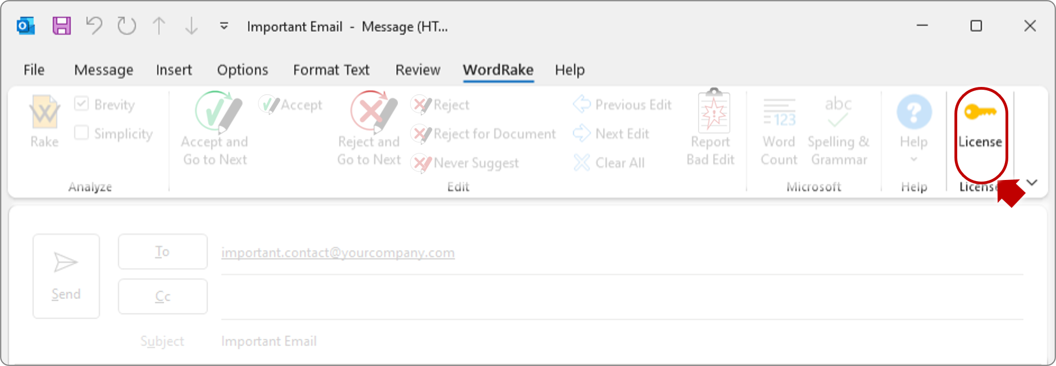Image resolution: width=1056 pixels, height=366 pixels.
Task: Maximize the message window
Action: click(x=976, y=26)
